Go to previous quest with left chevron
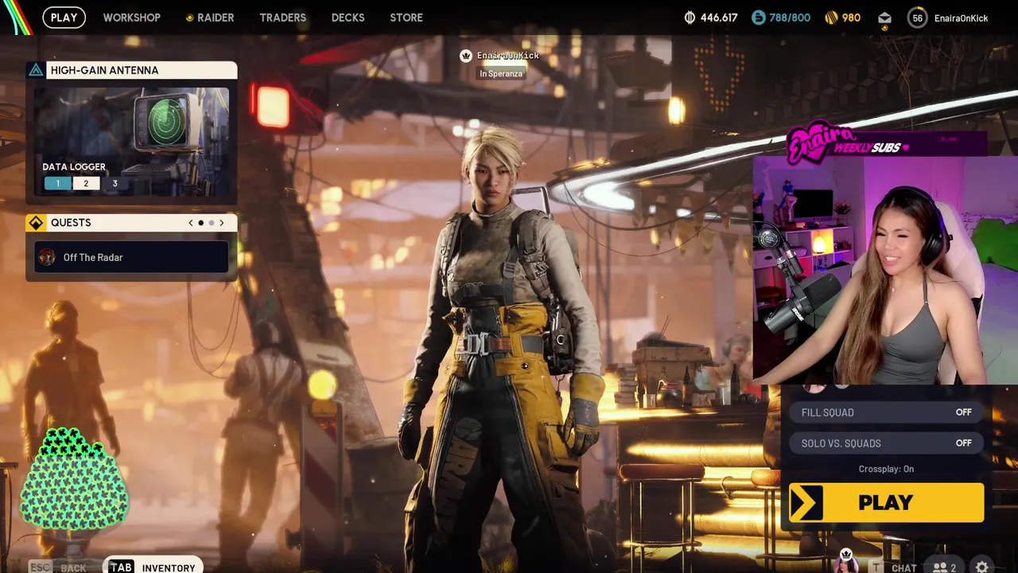 190,223
